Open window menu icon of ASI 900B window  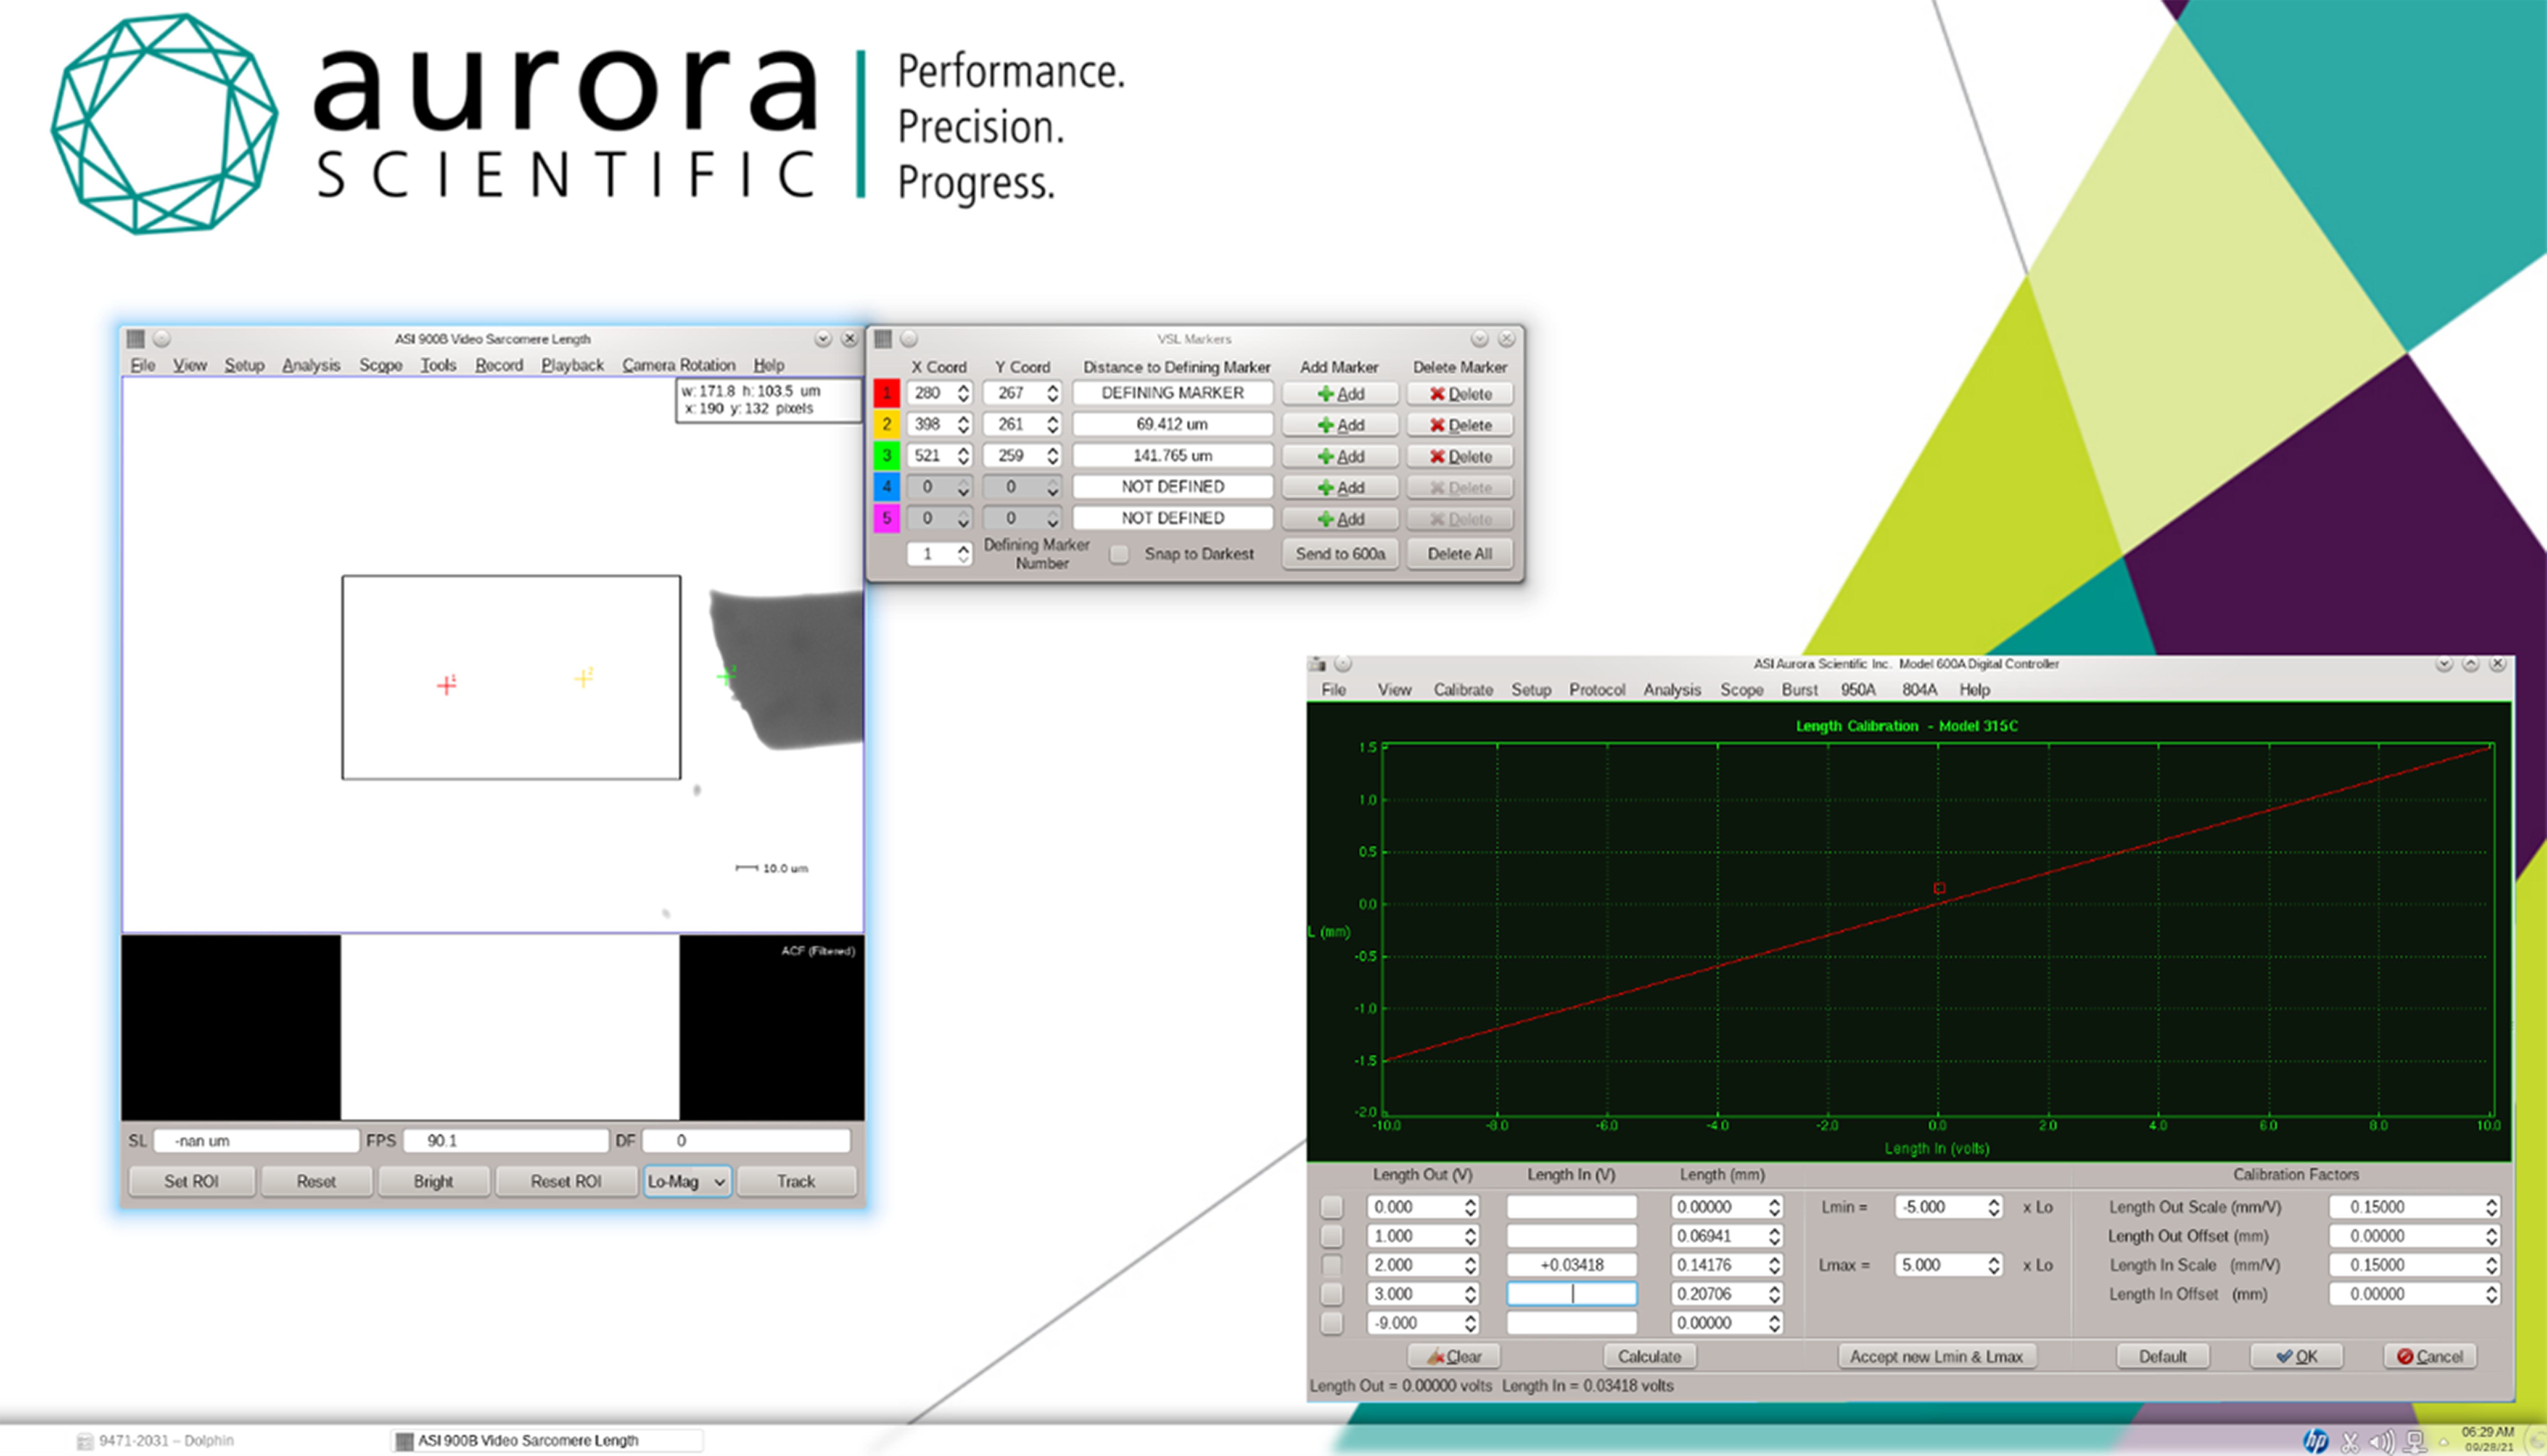coord(136,339)
